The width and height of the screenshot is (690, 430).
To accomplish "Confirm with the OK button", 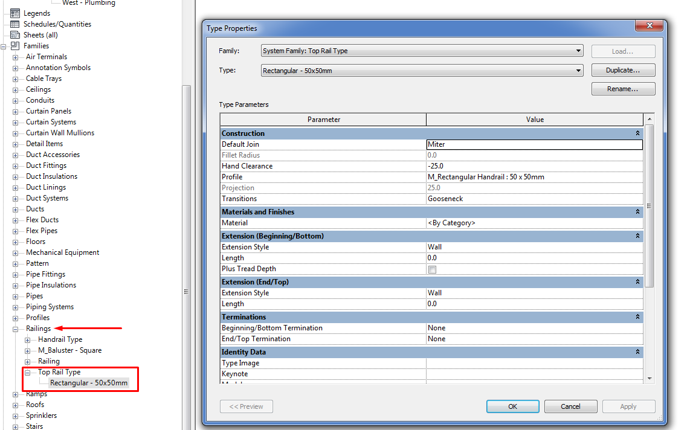I will click(x=512, y=406).
